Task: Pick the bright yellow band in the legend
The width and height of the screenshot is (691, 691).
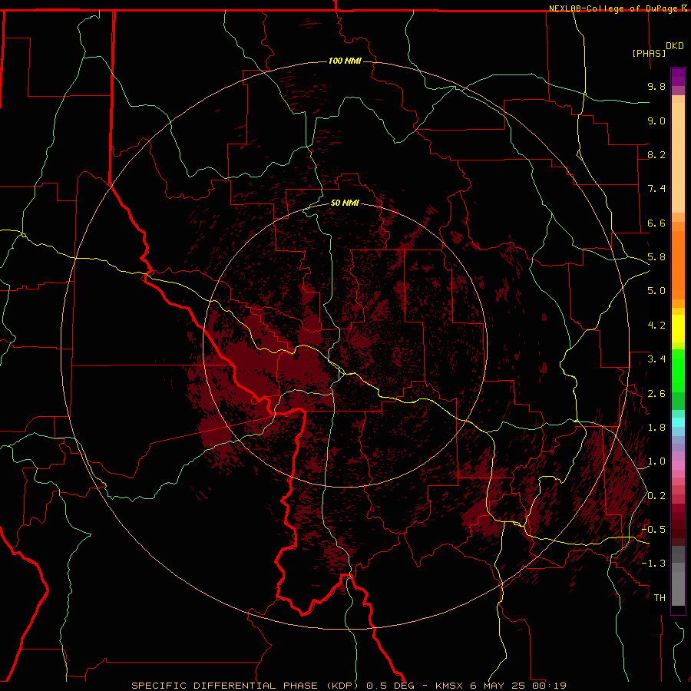Action: pos(678,329)
